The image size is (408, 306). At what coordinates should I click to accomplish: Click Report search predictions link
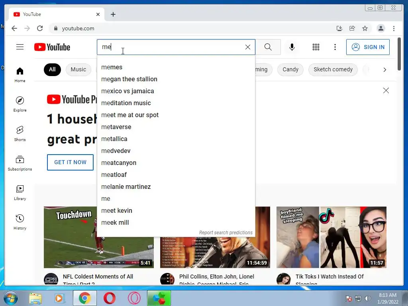[226, 232]
